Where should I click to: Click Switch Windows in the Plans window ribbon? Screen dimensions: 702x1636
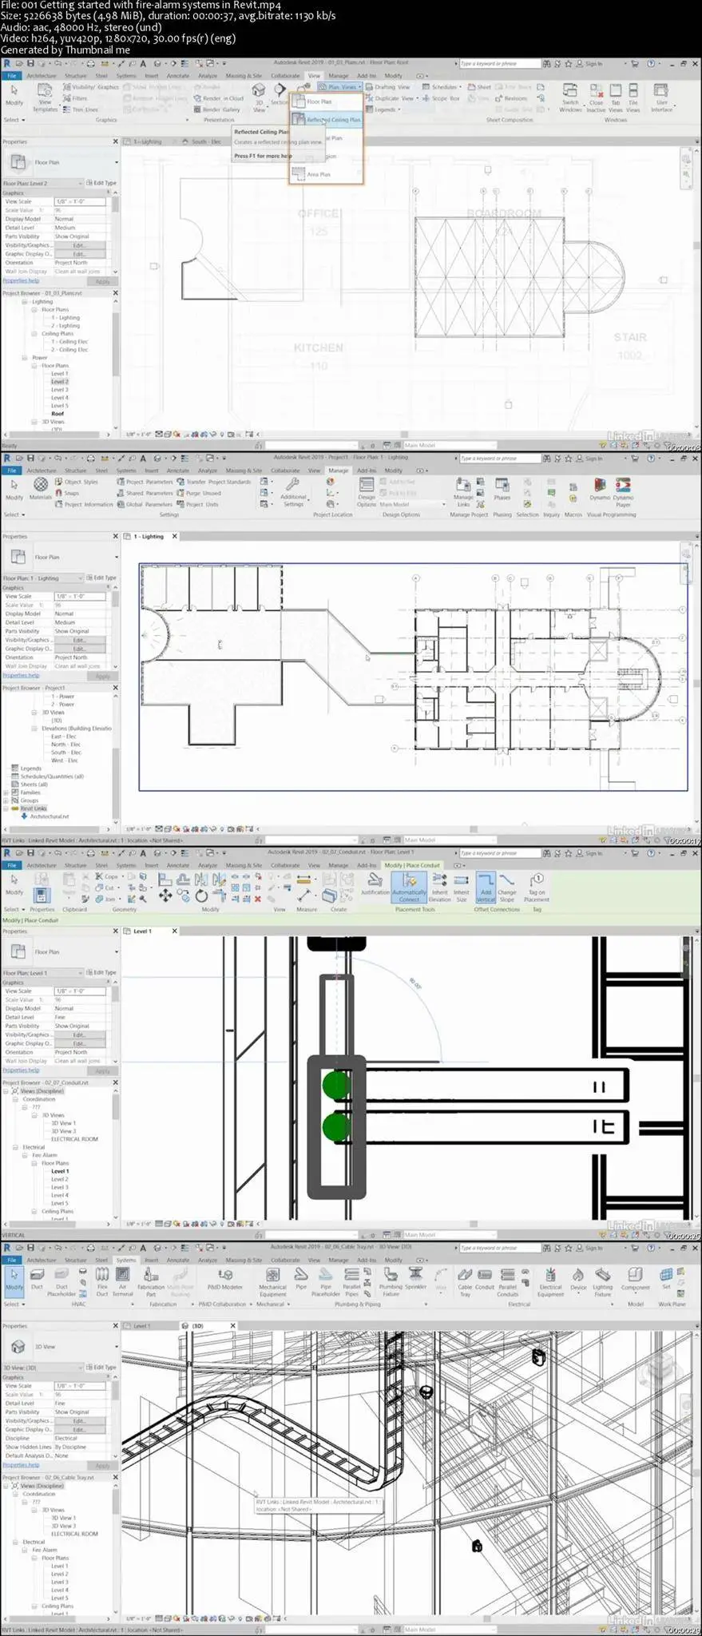[x=570, y=97]
